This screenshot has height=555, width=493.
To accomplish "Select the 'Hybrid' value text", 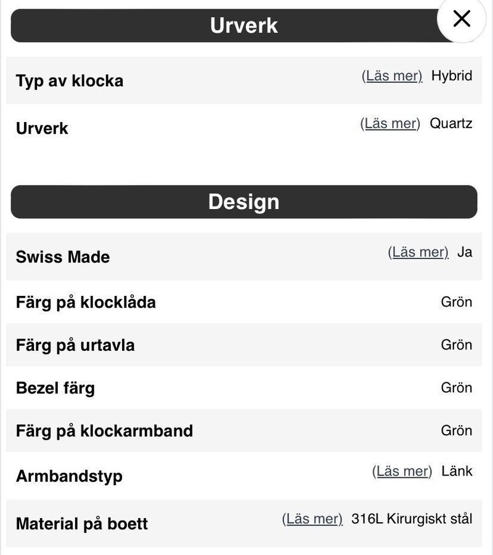I will point(452,76).
